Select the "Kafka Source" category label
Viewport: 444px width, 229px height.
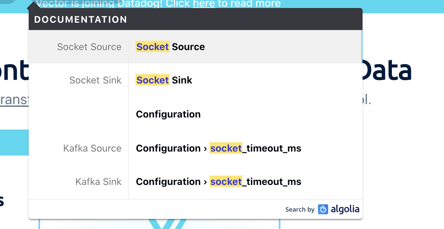(x=92, y=148)
